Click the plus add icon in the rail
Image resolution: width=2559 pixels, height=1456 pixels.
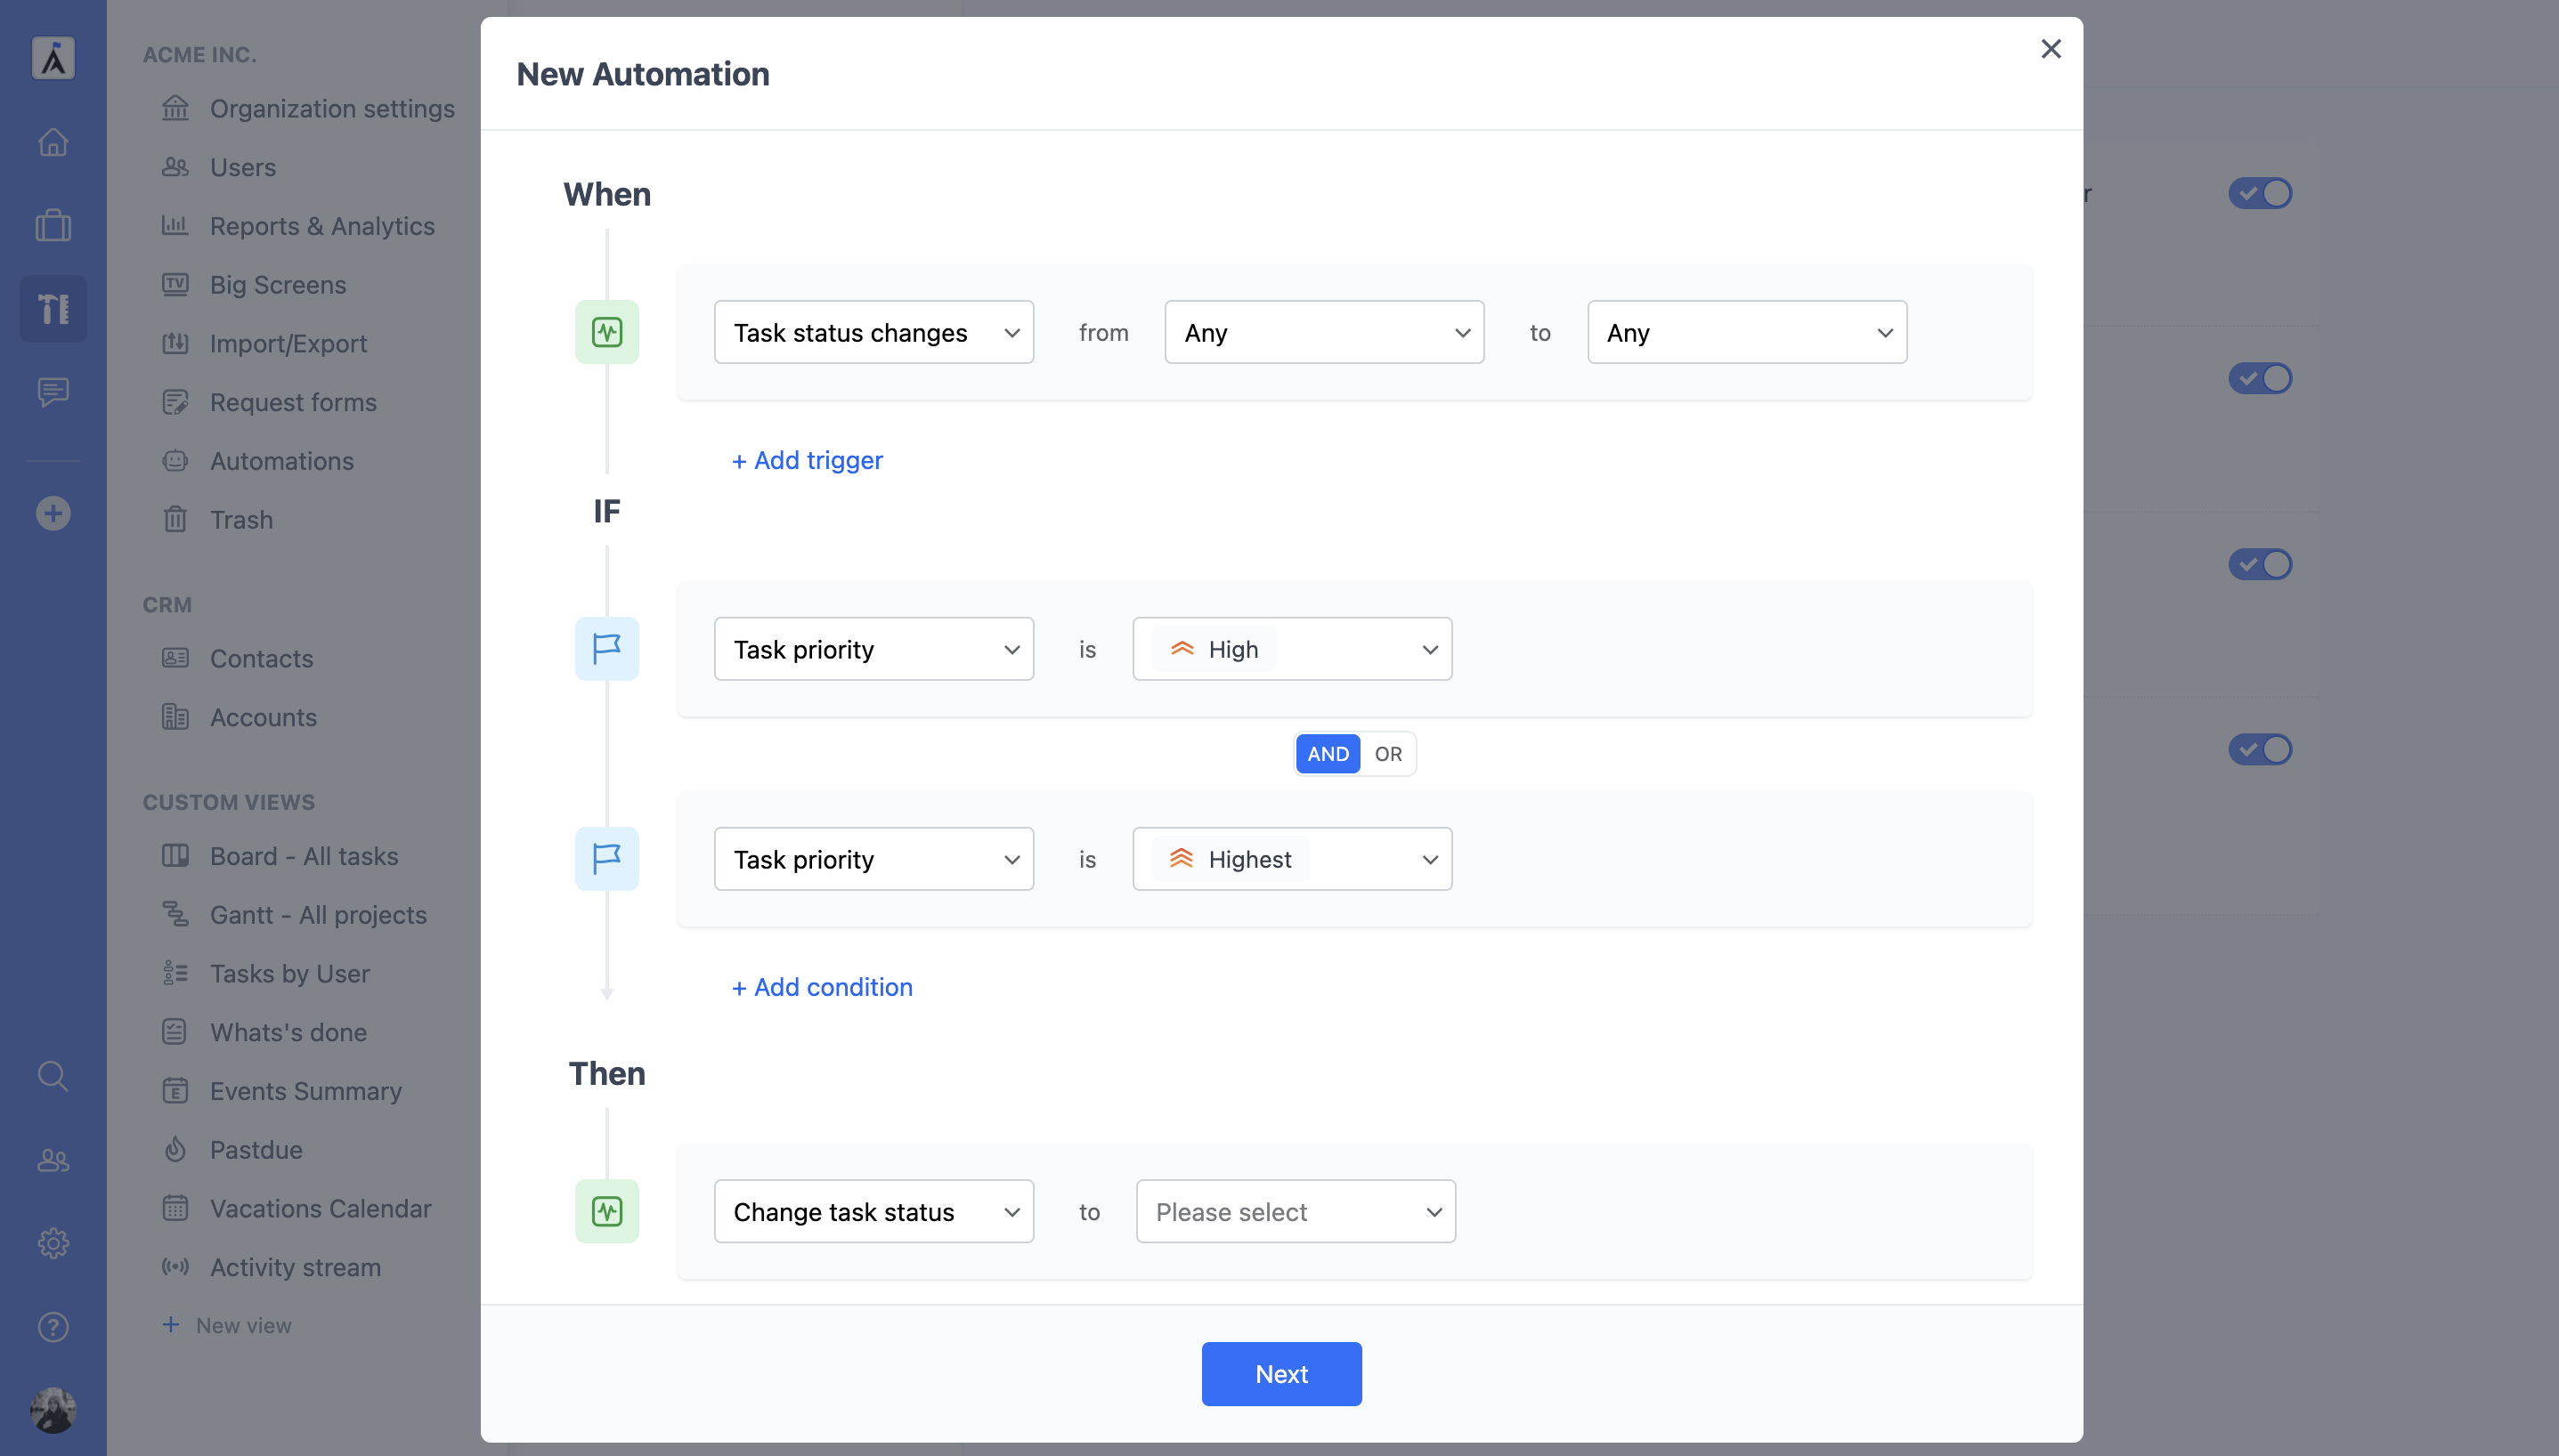coord(53,513)
